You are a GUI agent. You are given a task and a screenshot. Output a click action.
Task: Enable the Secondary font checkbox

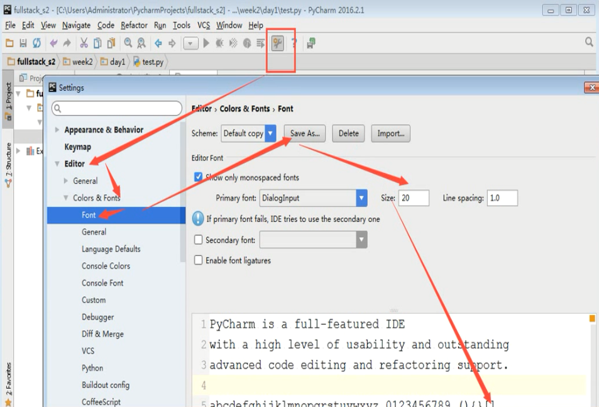click(198, 240)
